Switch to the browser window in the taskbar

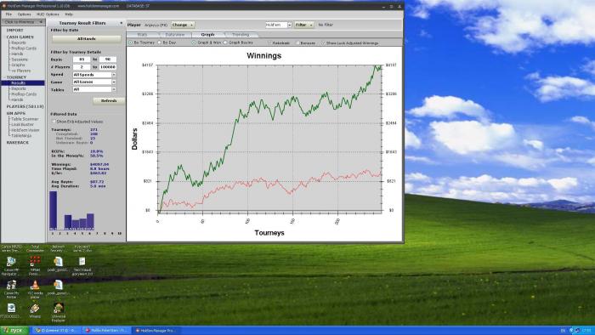coord(56,331)
